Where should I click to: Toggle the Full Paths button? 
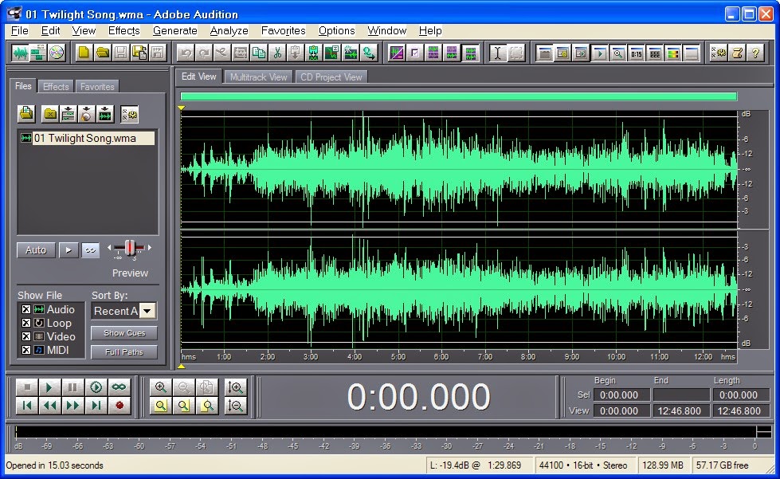coord(124,351)
